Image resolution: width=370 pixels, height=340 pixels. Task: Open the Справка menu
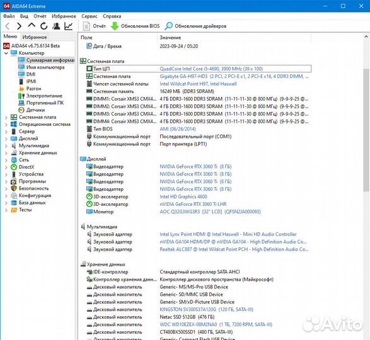[x=112, y=16]
